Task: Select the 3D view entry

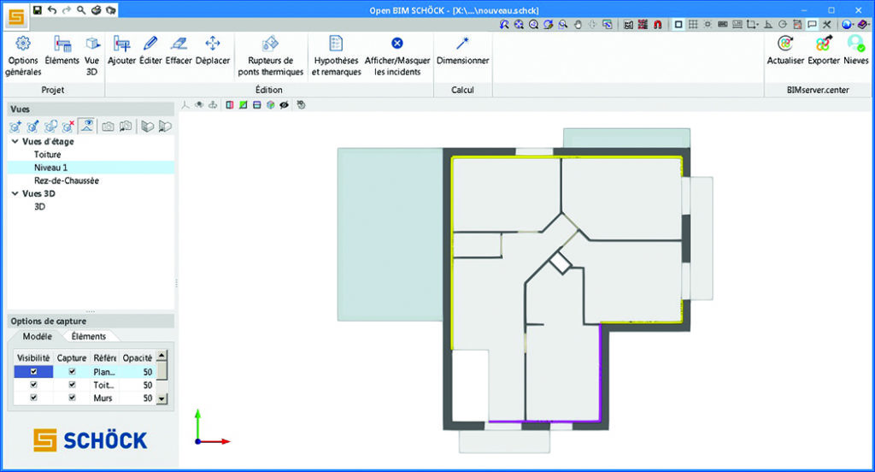Action: click(39, 207)
